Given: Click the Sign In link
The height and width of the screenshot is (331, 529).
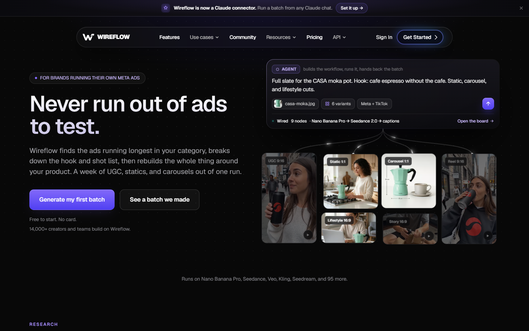Looking at the screenshot, I should point(384,37).
